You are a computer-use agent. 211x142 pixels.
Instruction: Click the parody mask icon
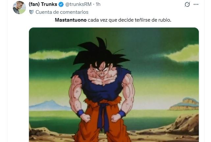(31, 12)
